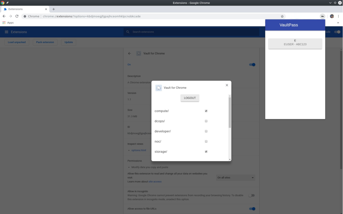Bookmark the page using the star icon
The image size is (343, 214).
pyautogui.click(x=282, y=16)
